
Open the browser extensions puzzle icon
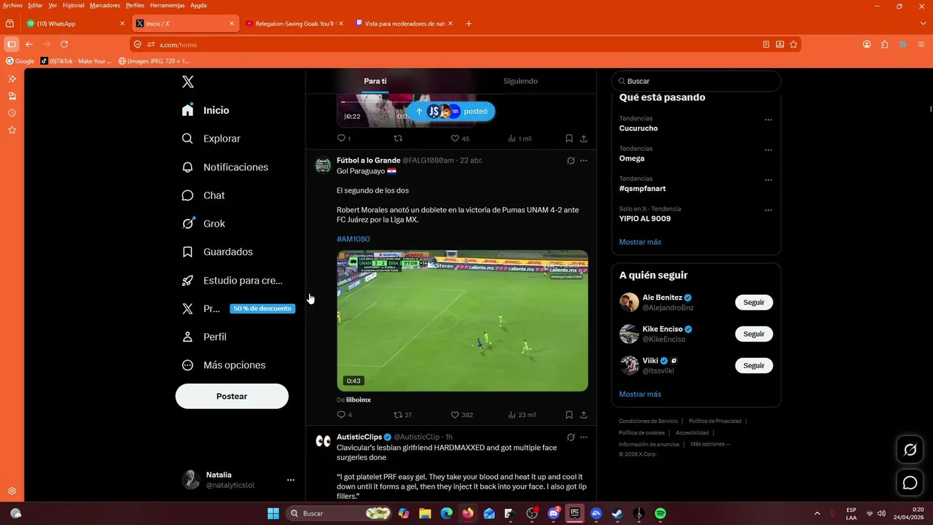pos(885,44)
